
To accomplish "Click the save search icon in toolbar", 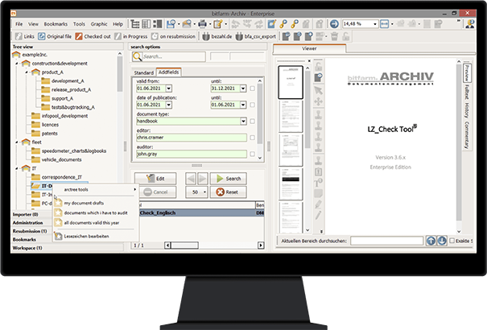I will 171,24.
